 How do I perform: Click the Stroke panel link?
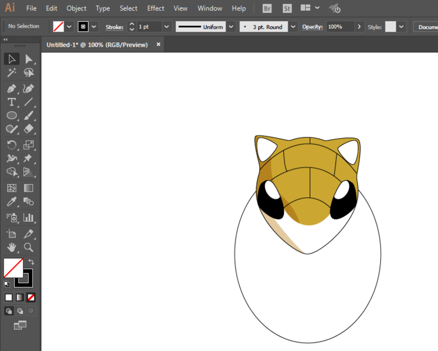(115, 27)
